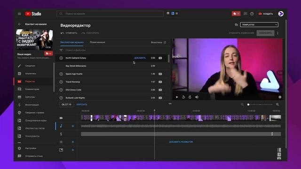Add an end screen with the plus icon
Image resolution: width=301 pixels, height=169 pixels.
pos(73,150)
